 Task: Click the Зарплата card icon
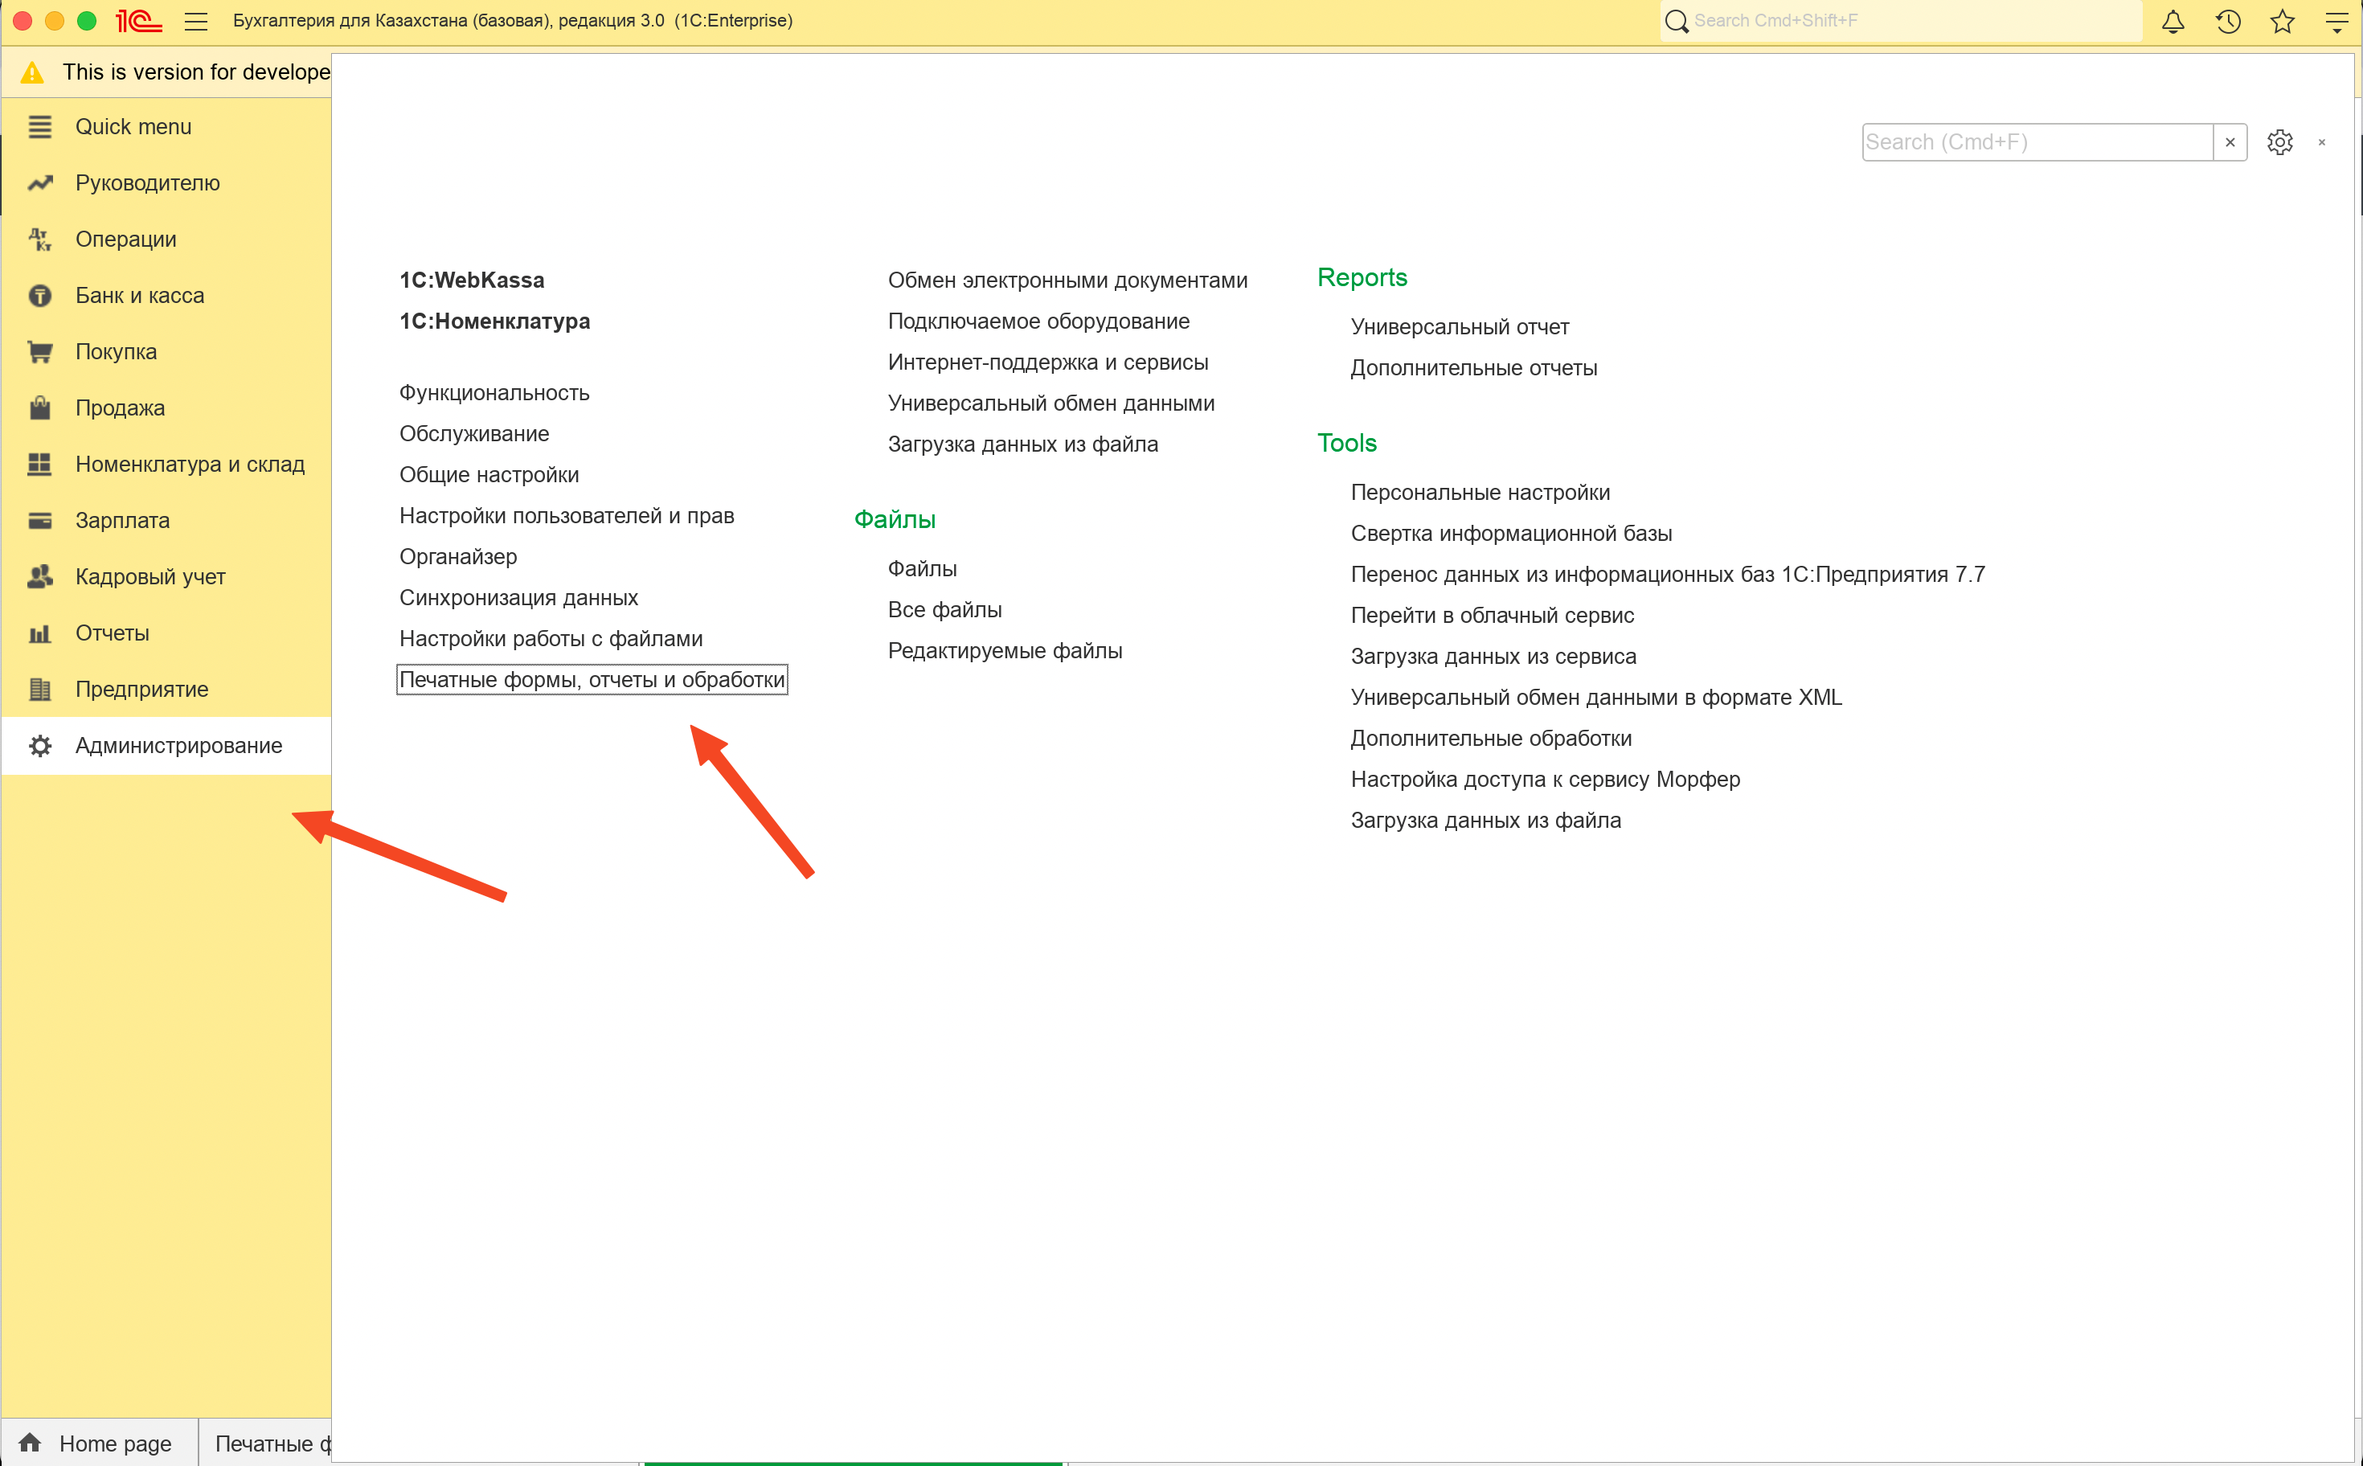[39, 521]
